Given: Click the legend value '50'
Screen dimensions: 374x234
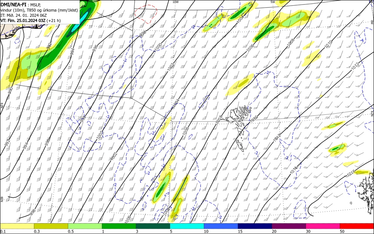Looking at the screenshot, I should click(342, 231).
